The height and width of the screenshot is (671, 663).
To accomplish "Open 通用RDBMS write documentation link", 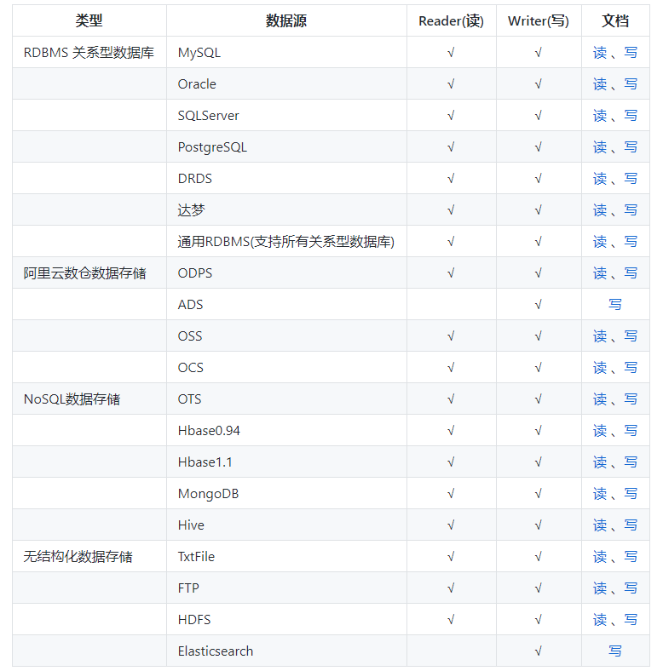I will (x=631, y=242).
